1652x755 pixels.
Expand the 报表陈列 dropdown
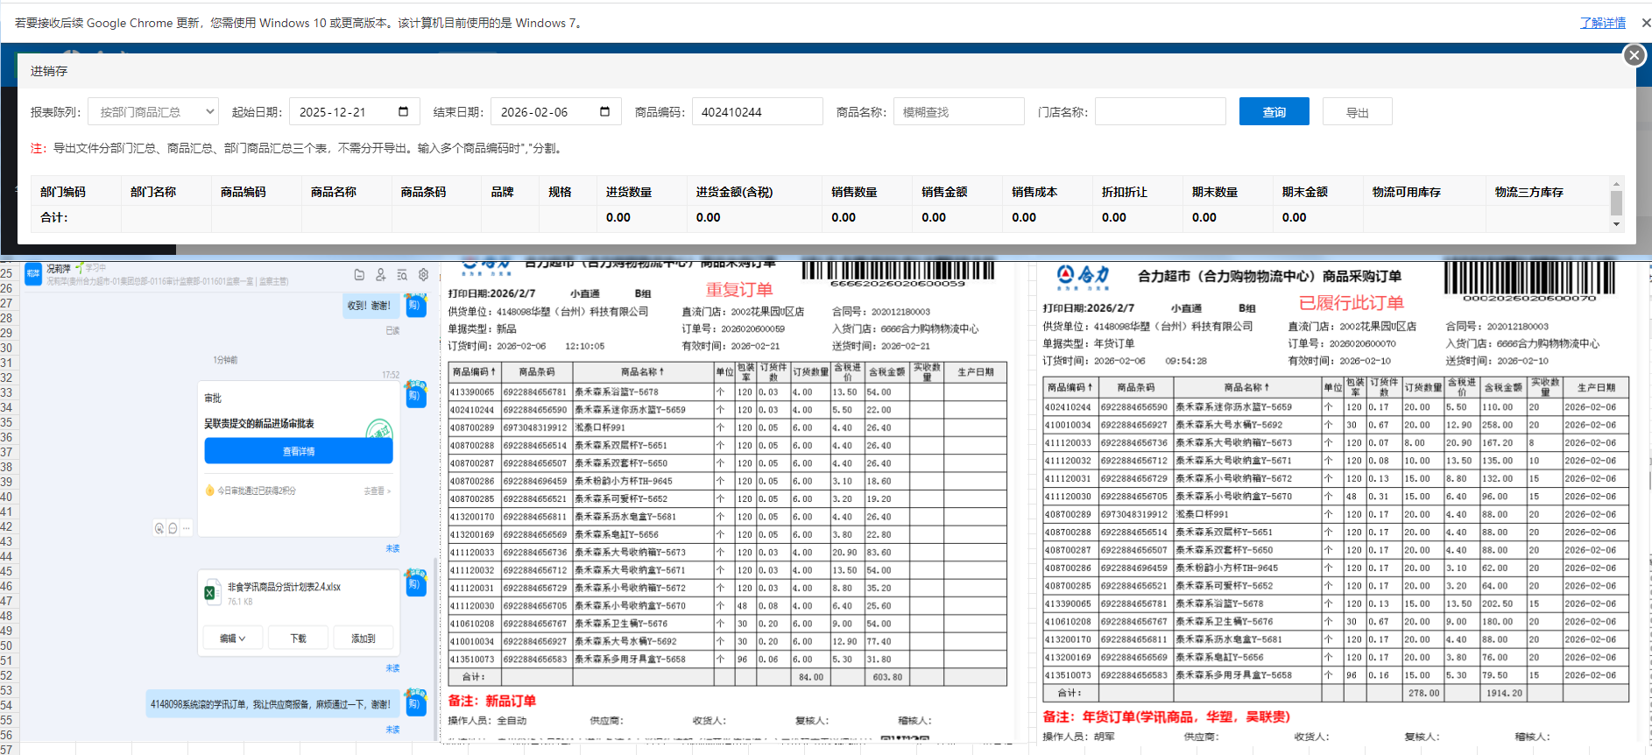click(153, 112)
